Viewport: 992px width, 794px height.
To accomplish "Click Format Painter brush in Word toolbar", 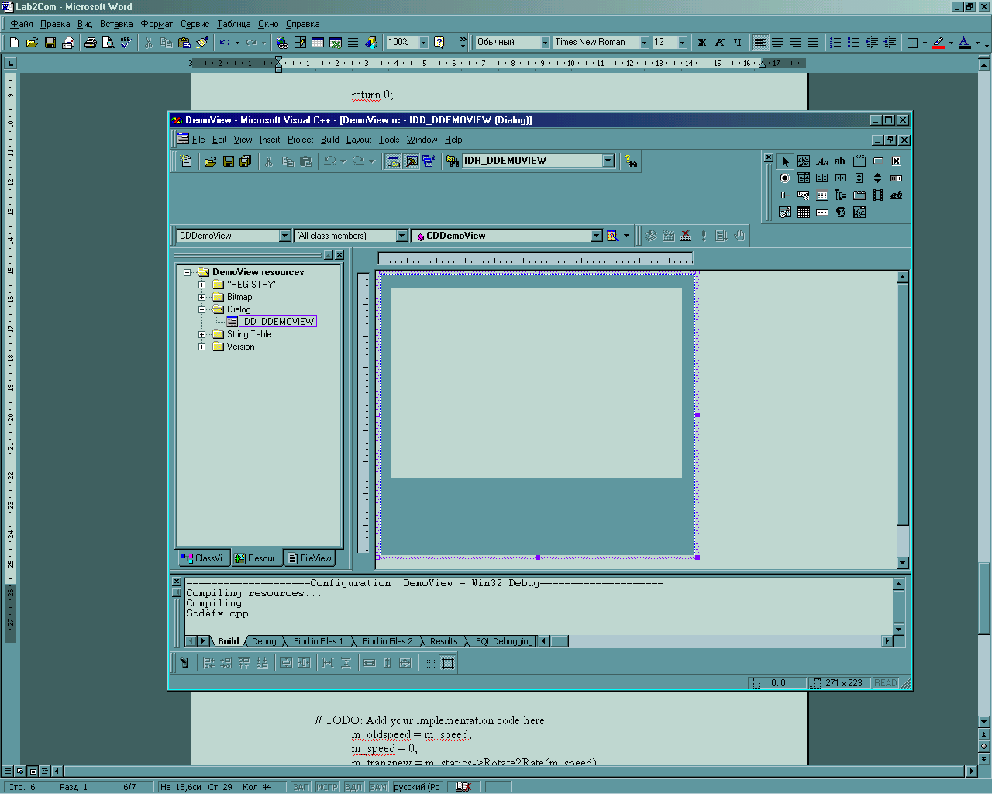I will (x=202, y=43).
